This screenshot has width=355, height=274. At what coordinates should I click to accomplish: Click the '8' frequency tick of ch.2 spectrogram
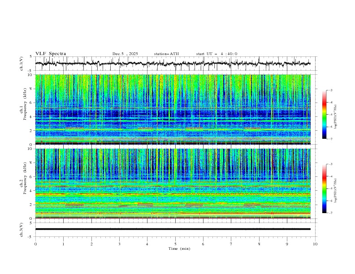tap(32, 163)
